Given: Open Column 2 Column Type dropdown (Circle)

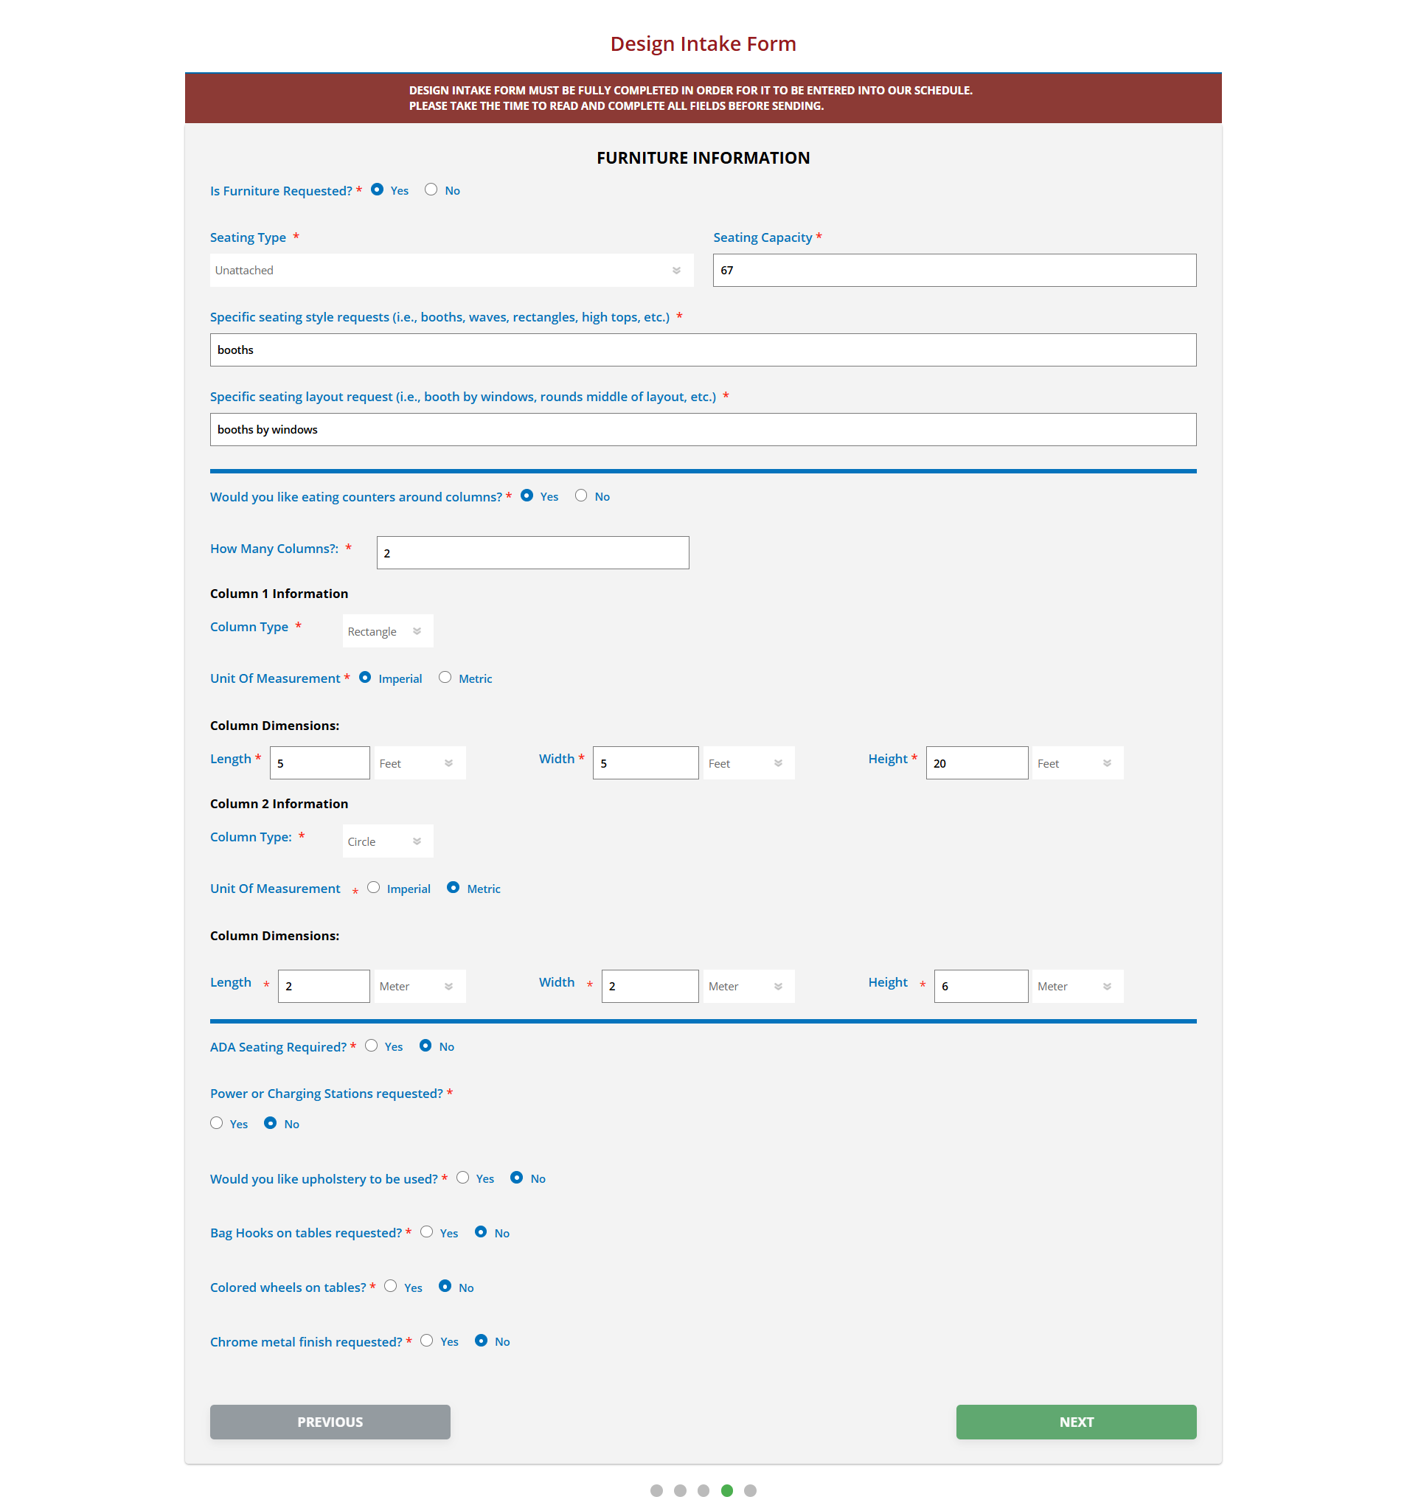Looking at the screenshot, I should 388,841.
